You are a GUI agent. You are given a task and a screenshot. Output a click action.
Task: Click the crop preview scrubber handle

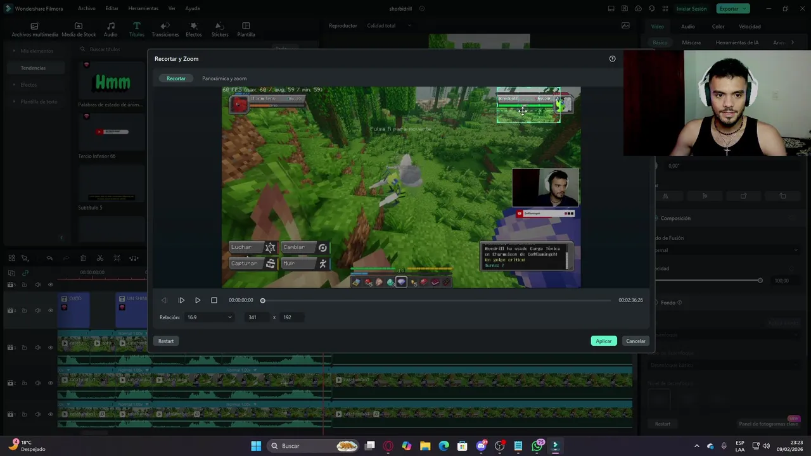click(262, 300)
